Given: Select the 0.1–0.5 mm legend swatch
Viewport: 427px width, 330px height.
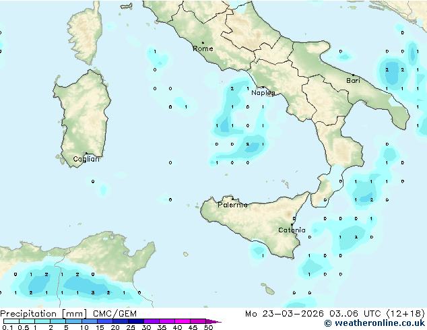Looking at the screenshot, I should coord(11,321).
